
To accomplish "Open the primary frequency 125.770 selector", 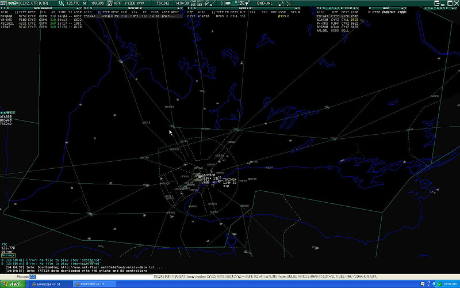I will (x=73, y=3).
